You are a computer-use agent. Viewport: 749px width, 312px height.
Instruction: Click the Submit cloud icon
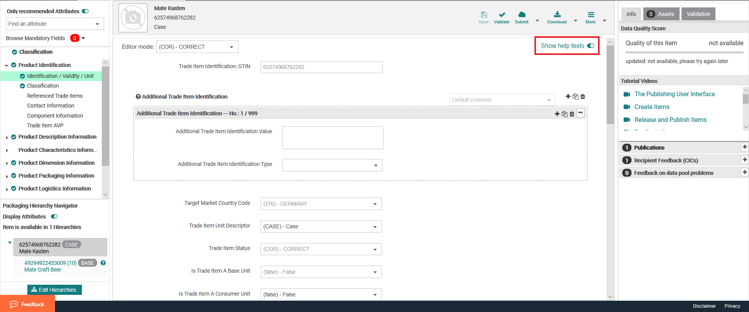[522, 15]
